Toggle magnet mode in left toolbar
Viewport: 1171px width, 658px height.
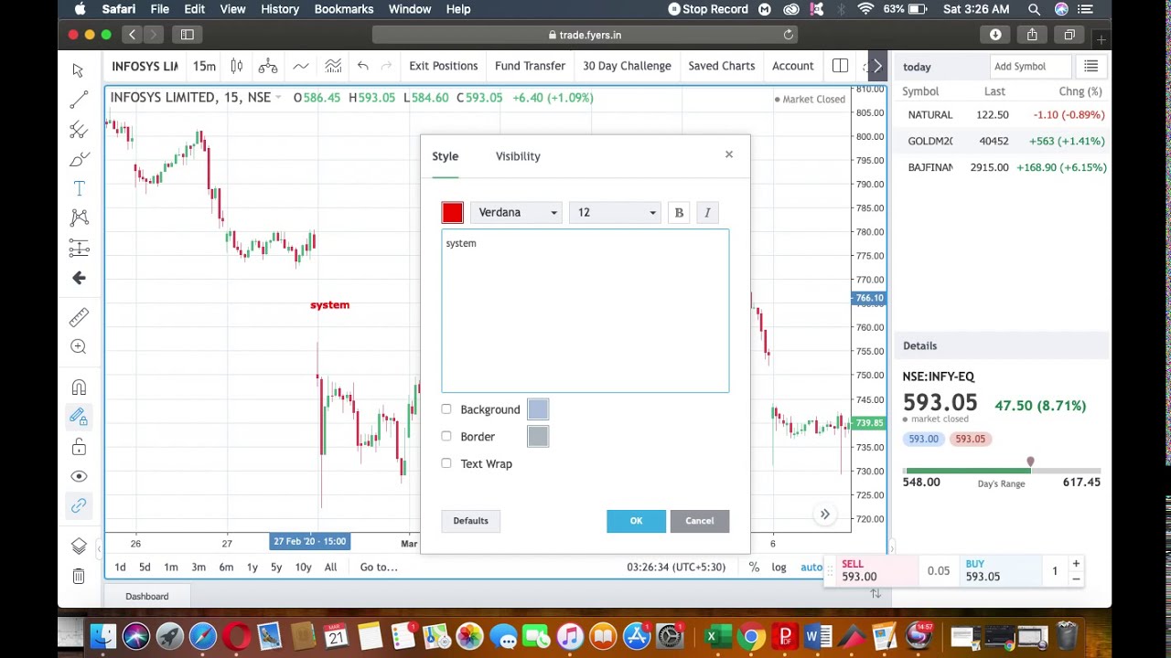[x=79, y=387]
